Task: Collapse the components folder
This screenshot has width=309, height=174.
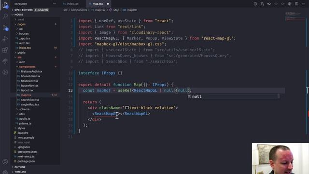Action: (x=27, y=67)
